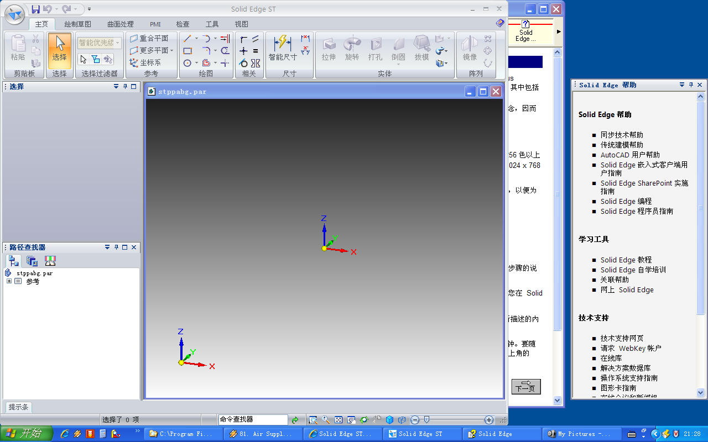The image size is (708, 442).
Task: Expand the 参考 tree node
Action: (x=9, y=281)
